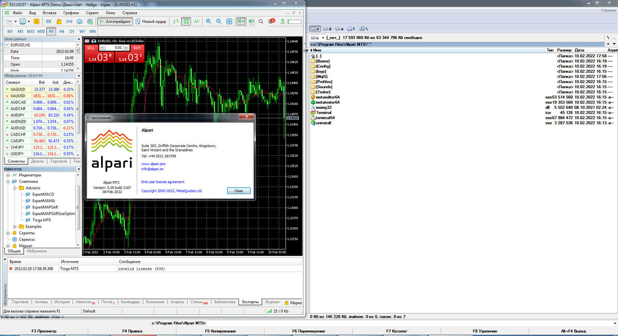The height and width of the screenshot is (336, 618).
Task: Click the 0.01 lot volume field
Action: tap(114, 48)
